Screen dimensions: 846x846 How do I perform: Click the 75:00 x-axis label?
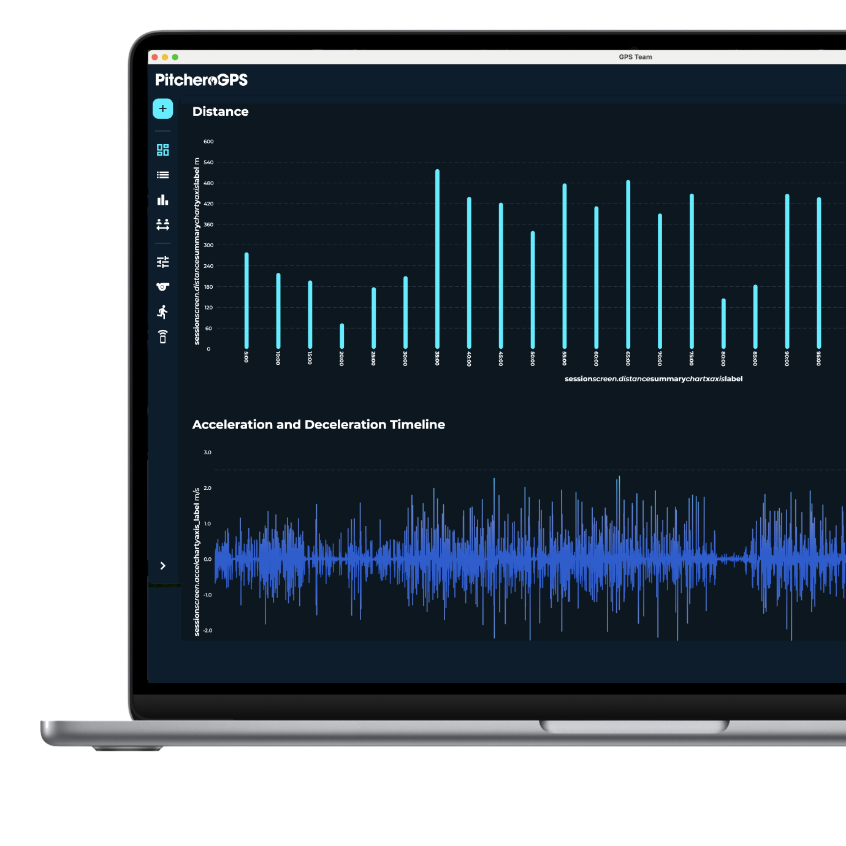tap(692, 359)
